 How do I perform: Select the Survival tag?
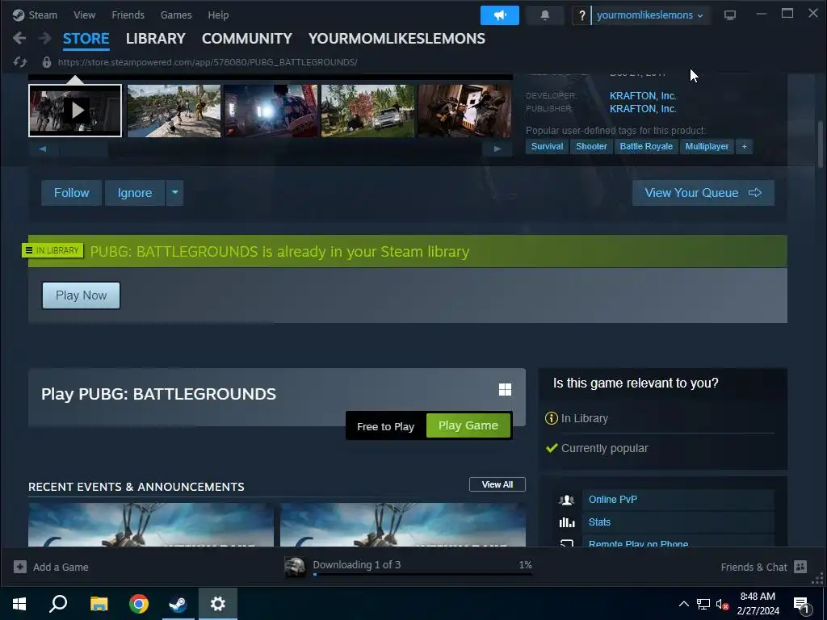(547, 147)
